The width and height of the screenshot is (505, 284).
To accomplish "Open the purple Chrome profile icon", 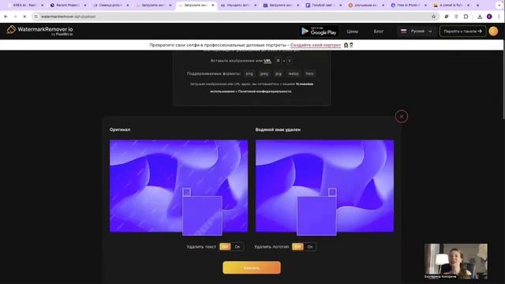I will pos(489,17).
